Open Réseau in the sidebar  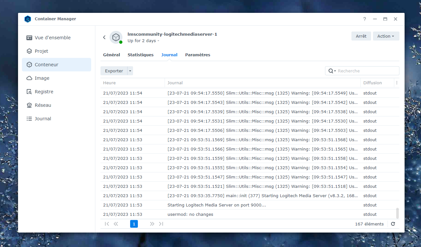pyautogui.click(x=56, y=105)
